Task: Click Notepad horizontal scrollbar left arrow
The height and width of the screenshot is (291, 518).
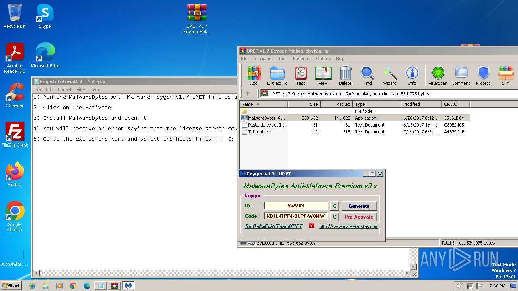Action: pos(36,273)
